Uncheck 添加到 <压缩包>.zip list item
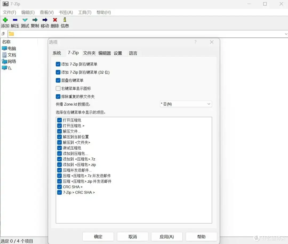 59,165
